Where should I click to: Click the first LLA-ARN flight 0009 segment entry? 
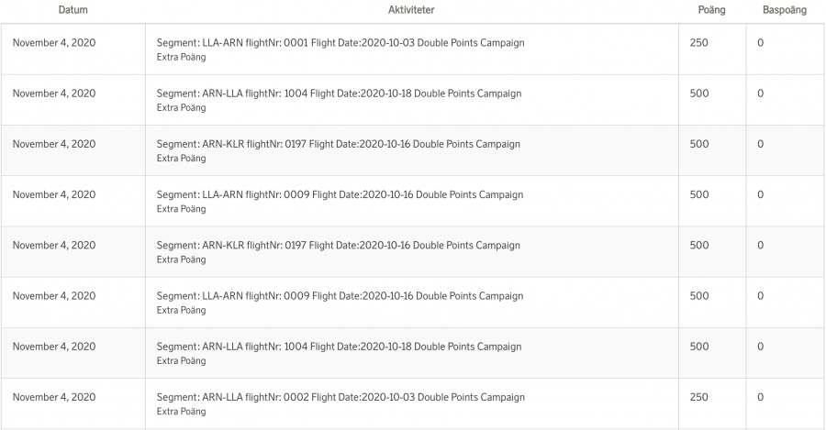pos(340,195)
